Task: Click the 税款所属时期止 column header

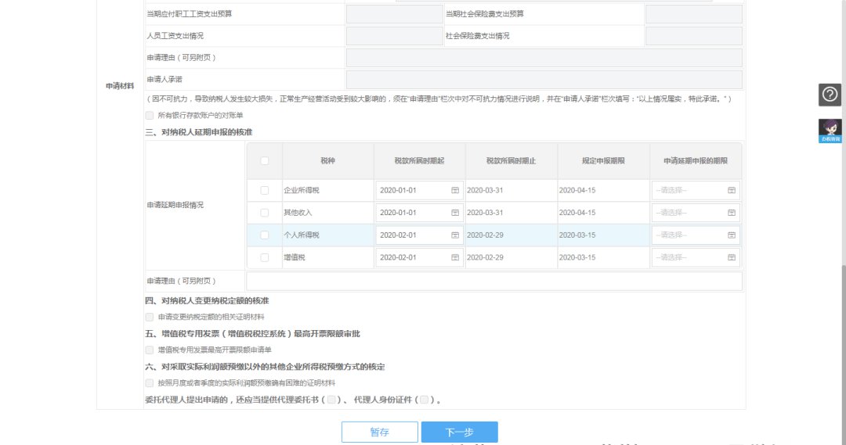Action: (x=512, y=160)
